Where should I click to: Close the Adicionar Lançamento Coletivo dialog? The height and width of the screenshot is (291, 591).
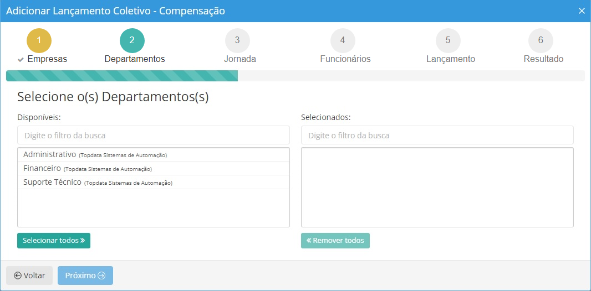[x=582, y=11]
